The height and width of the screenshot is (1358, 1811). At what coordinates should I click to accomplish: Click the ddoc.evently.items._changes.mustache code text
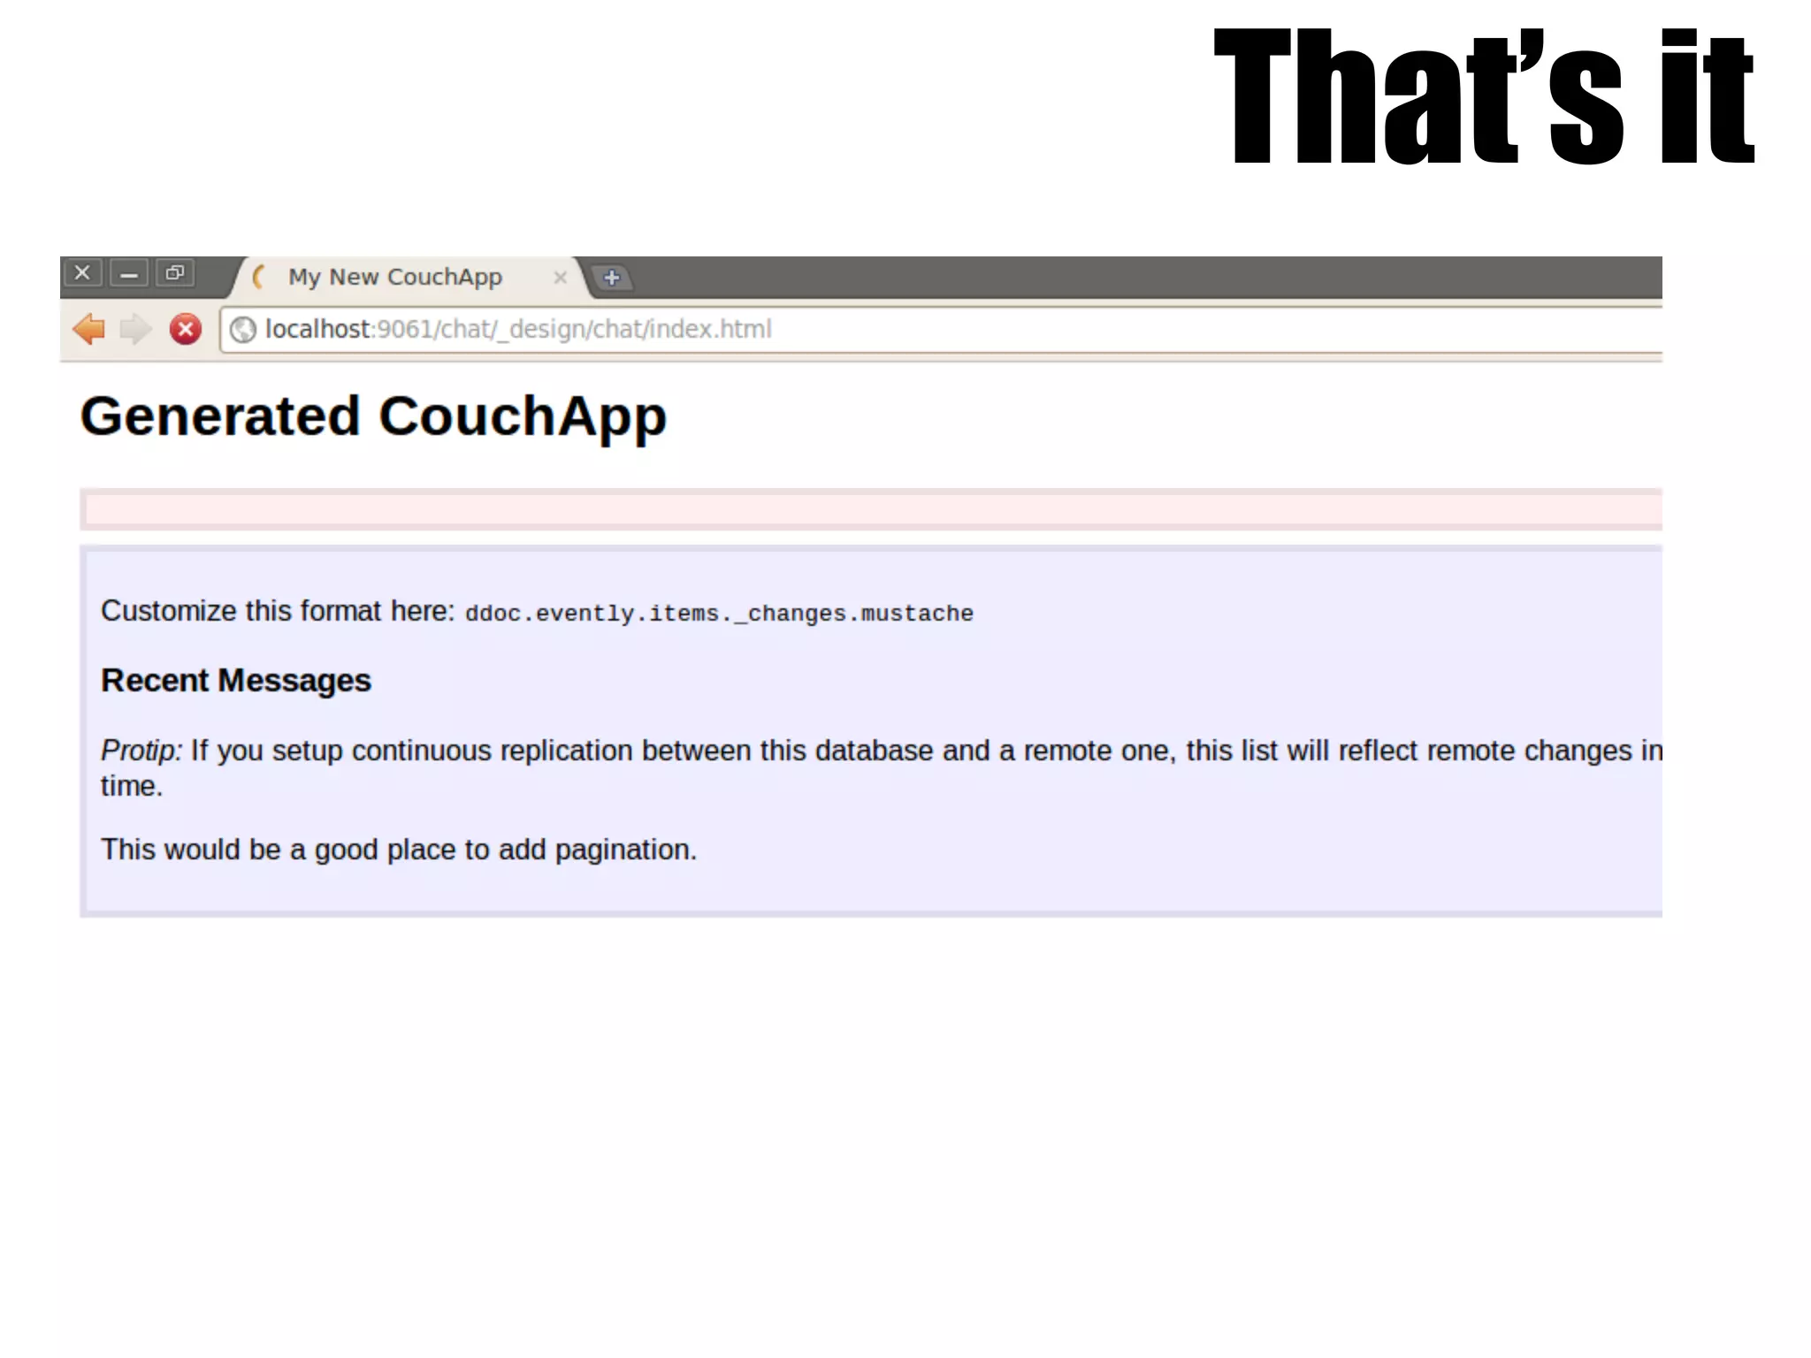click(x=719, y=614)
